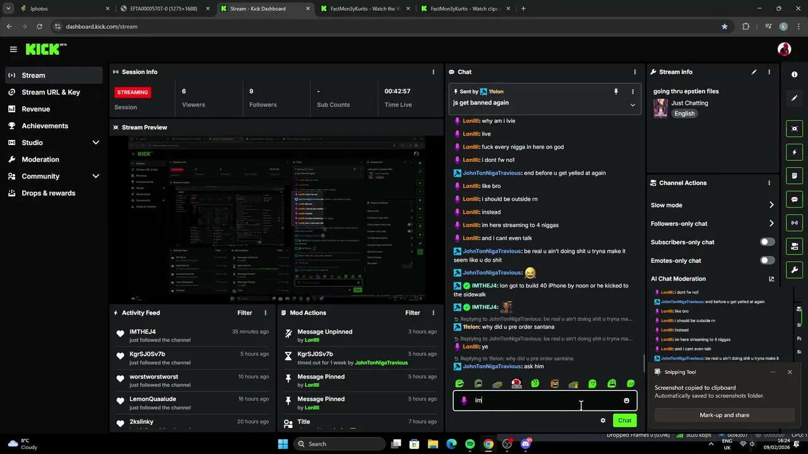Click the Kick logo
Image resolution: width=808 pixels, height=454 pixels.
pyautogui.click(x=45, y=49)
